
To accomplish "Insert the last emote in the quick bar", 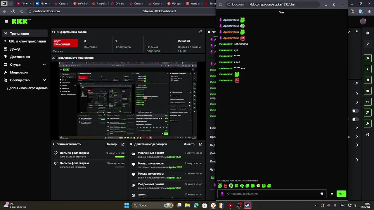I will point(269,185).
